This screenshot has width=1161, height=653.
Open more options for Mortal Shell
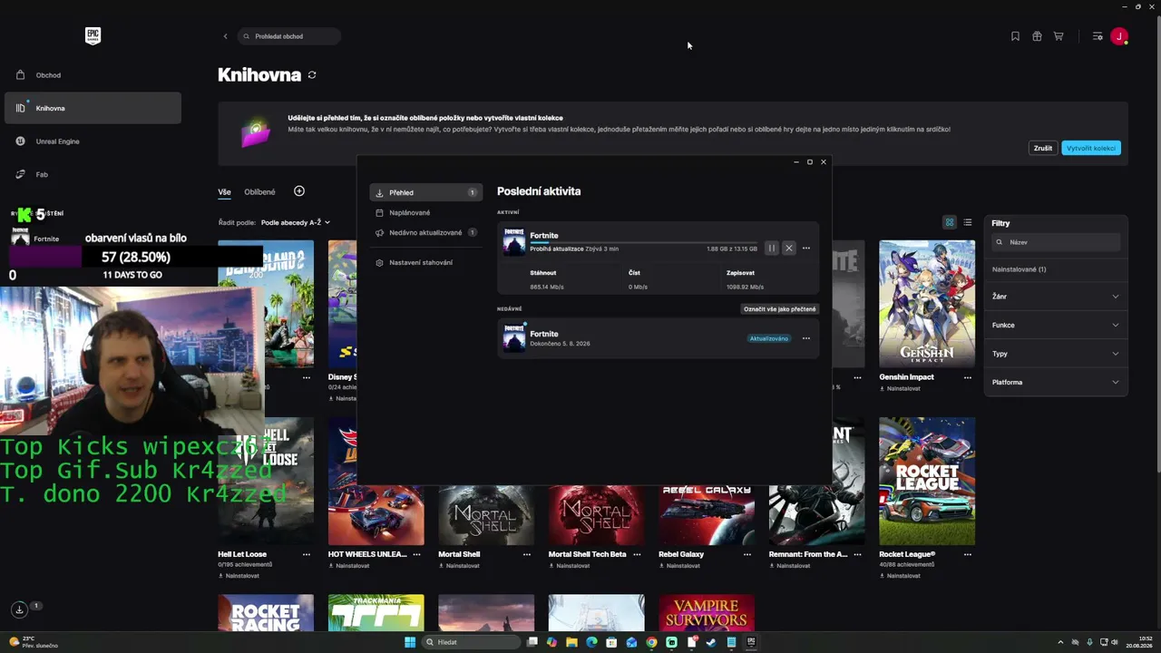click(527, 554)
